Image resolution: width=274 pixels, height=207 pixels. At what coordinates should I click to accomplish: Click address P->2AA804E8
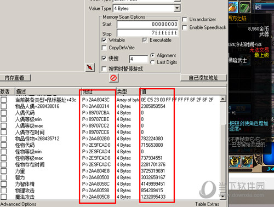96,171
